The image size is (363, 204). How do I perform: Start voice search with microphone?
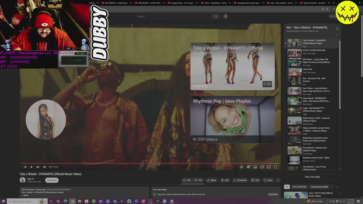225,16
